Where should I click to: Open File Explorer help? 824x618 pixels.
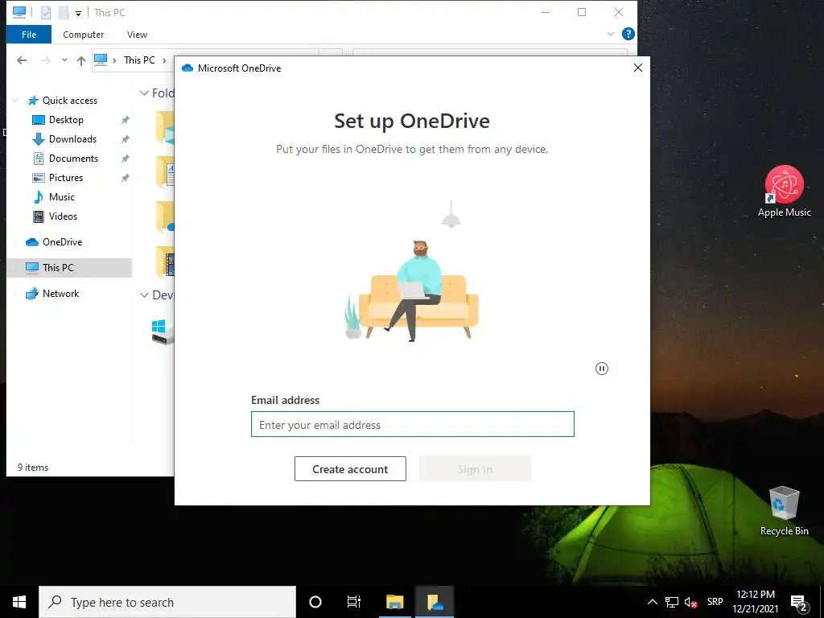point(628,34)
